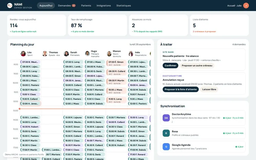Screen dimensions: 256x160
Task: Open the Aujourd'hui tab
Action: coord(46,6)
